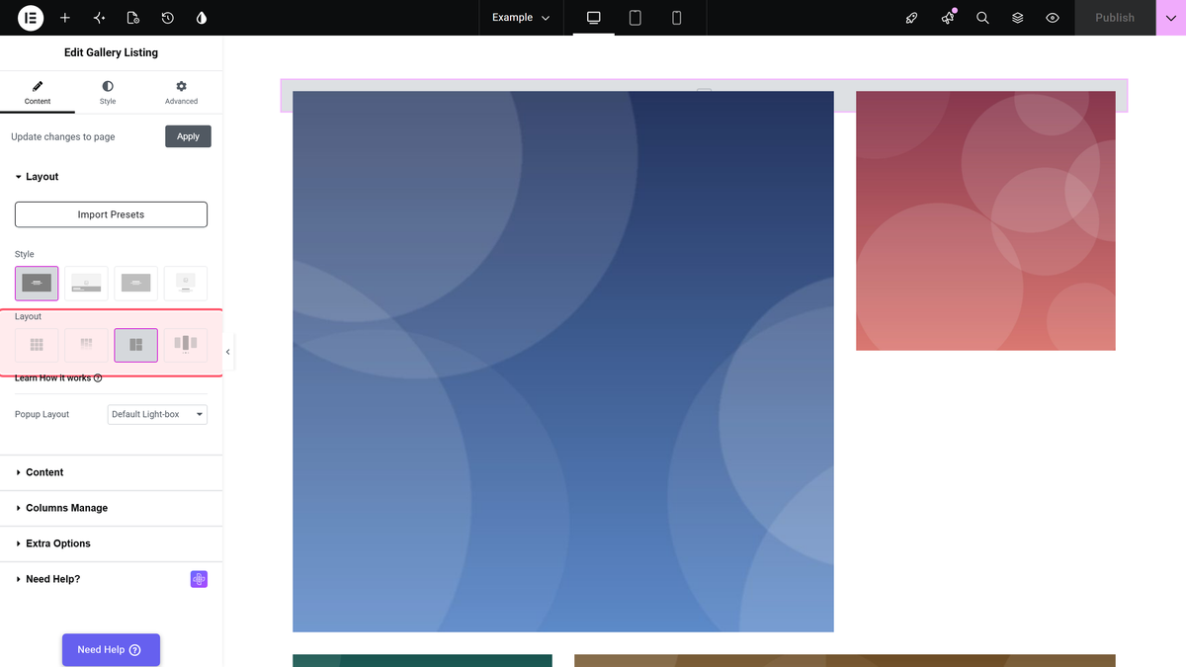Open the Learn How it works link
The height and width of the screenshot is (667, 1186).
point(58,378)
